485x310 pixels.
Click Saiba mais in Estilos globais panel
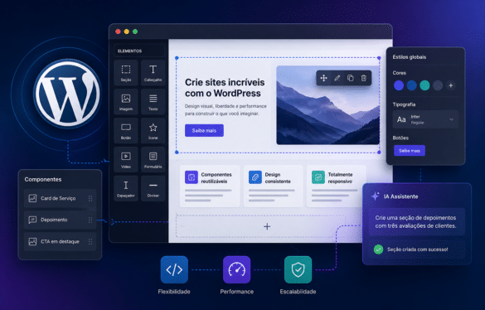410,151
